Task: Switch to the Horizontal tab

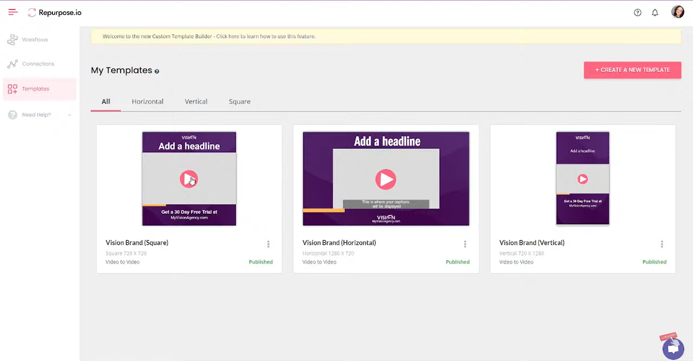Action: 148,101
